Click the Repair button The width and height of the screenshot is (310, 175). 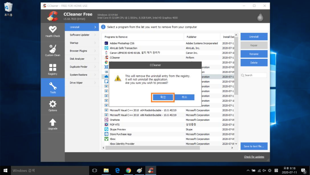pos(254,45)
